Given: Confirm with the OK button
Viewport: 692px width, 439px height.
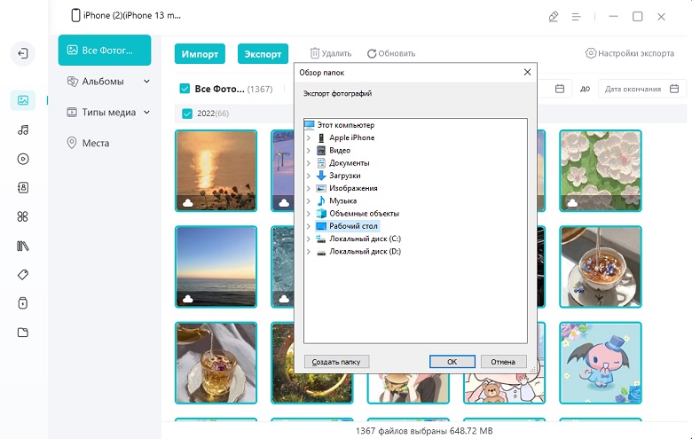Looking at the screenshot, I should pyautogui.click(x=452, y=362).
